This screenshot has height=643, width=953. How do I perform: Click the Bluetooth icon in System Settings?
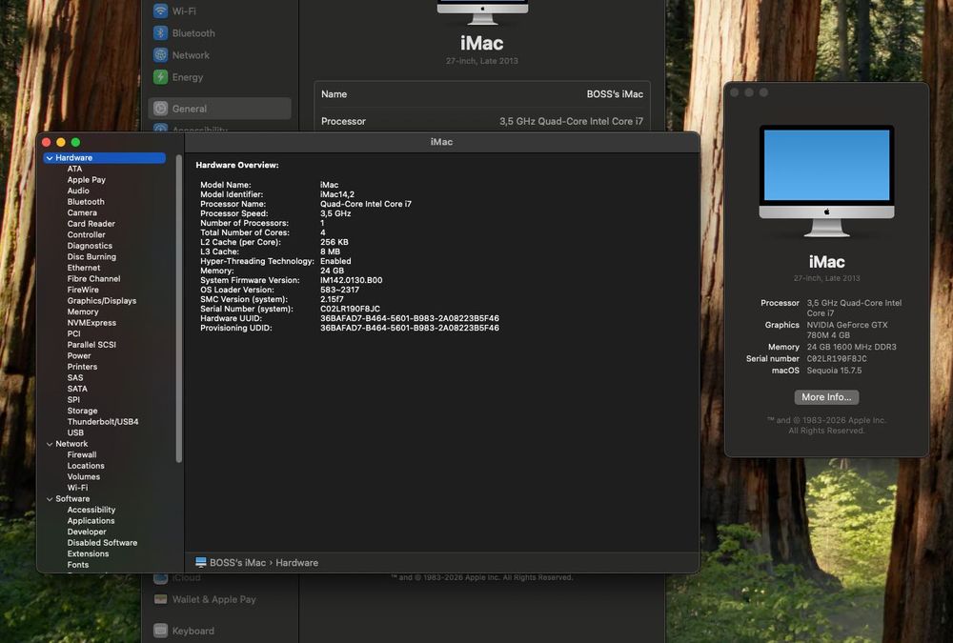160,32
